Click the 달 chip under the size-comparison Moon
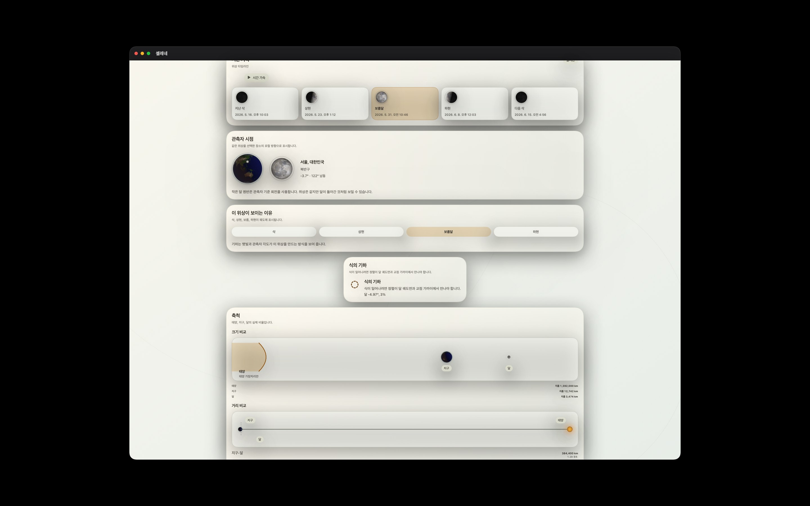Image resolution: width=810 pixels, height=506 pixels. (509, 368)
